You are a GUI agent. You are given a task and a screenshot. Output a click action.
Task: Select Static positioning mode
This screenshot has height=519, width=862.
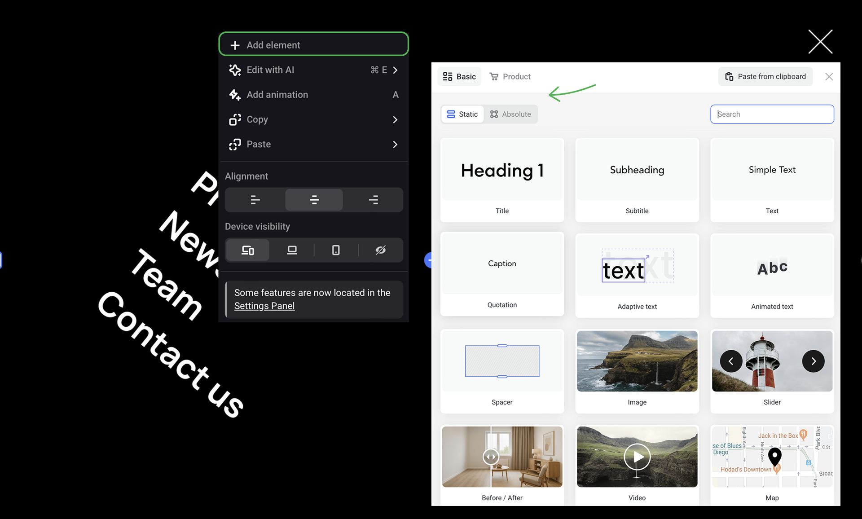coord(462,114)
